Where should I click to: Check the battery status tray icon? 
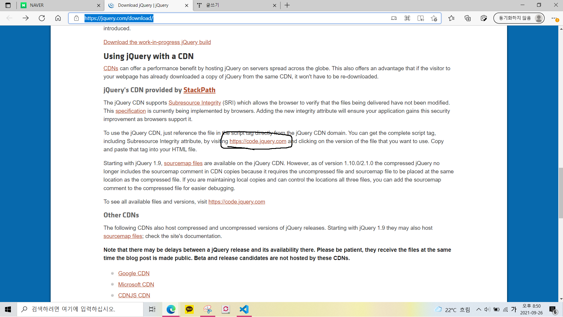tap(496, 309)
